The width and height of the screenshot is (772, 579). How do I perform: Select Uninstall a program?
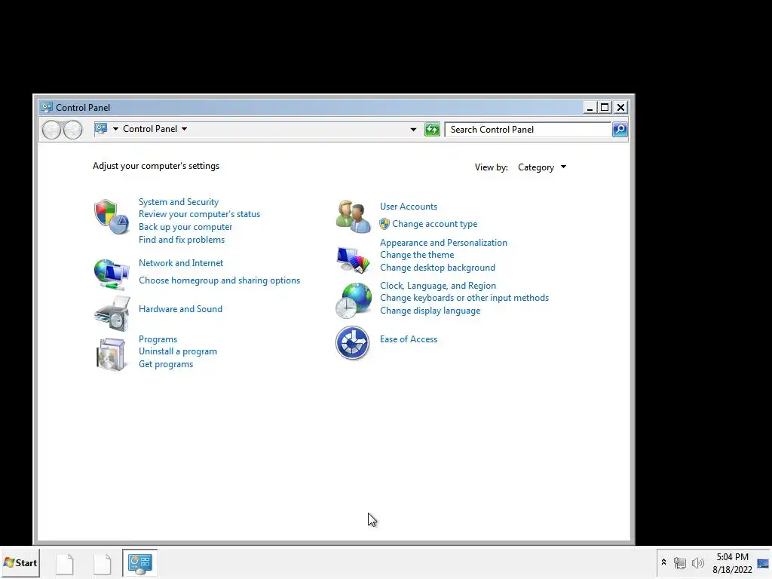(178, 351)
